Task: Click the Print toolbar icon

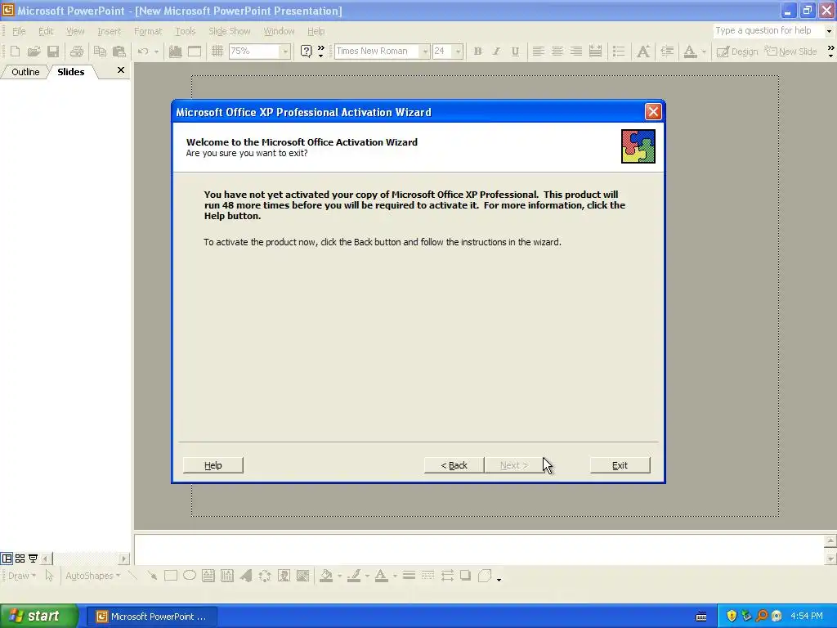Action: [x=77, y=52]
